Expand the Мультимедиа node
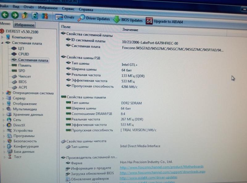 point(3,109)
